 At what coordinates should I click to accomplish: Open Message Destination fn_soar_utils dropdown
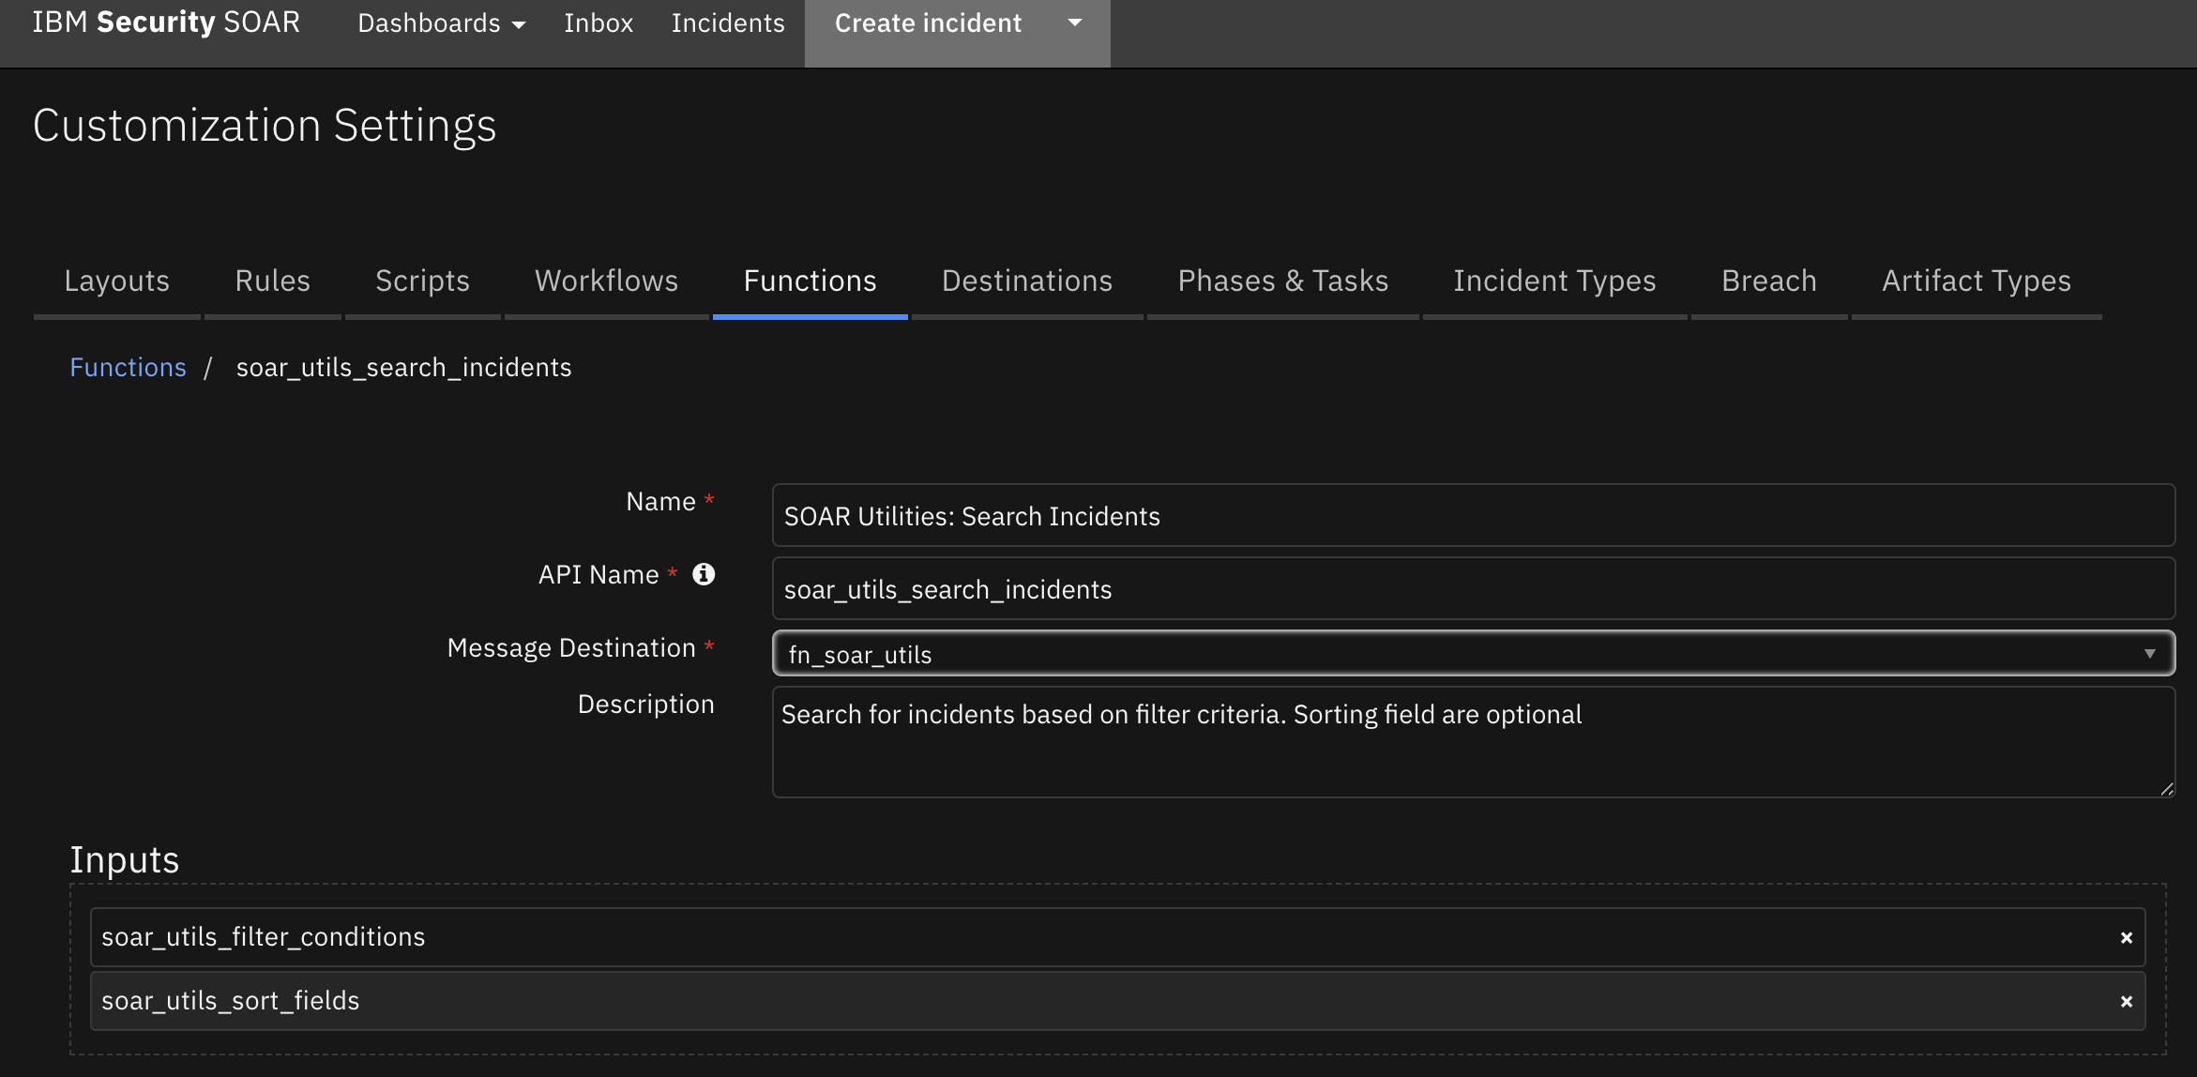pyautogui.click(x=1473, y=654)
